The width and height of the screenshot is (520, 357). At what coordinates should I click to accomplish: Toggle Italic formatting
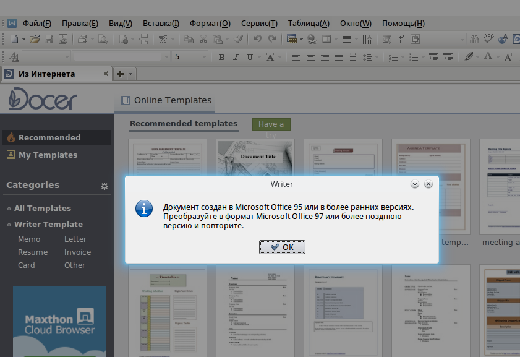click(x=236, y=58)
